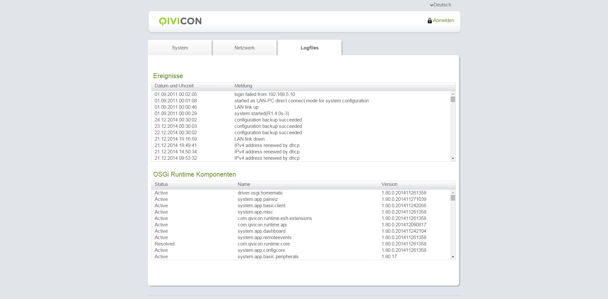Viewport: 608px width, 299px height.
Task: Click the OSGi components scrollbar thumb
Action: 453,198
